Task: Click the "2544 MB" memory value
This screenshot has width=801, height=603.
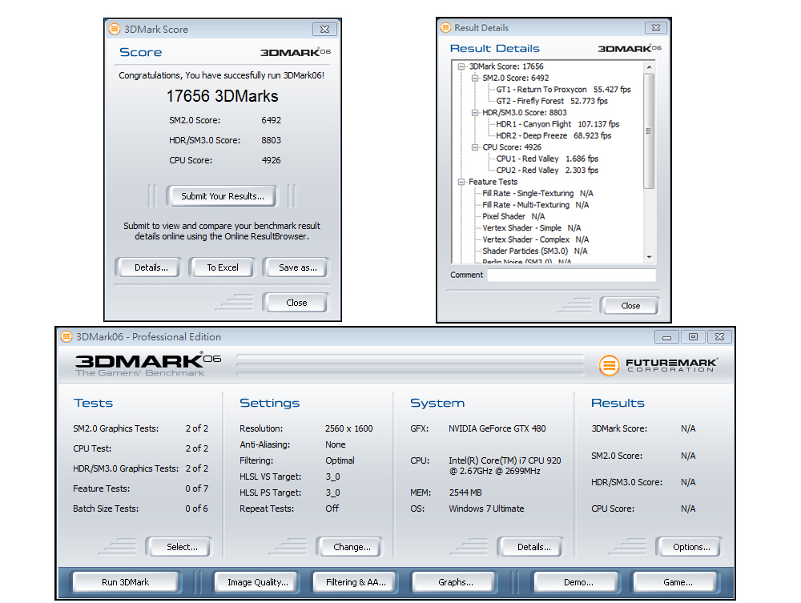Action: [465, 492]
